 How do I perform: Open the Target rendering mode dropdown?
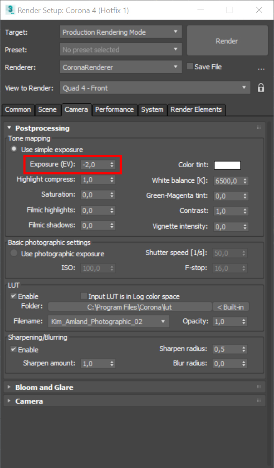click(121, 32)
